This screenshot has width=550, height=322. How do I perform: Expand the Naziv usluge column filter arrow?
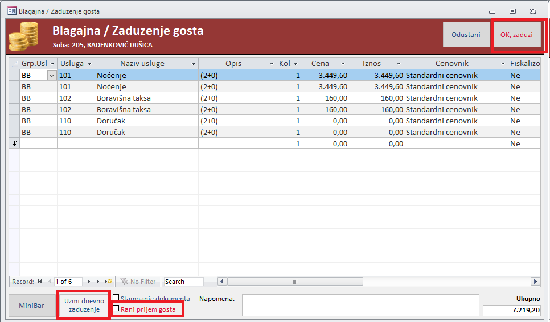click(193, 64)
